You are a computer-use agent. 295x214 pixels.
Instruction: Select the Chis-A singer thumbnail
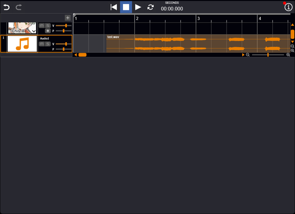click(x=22, y=28)
